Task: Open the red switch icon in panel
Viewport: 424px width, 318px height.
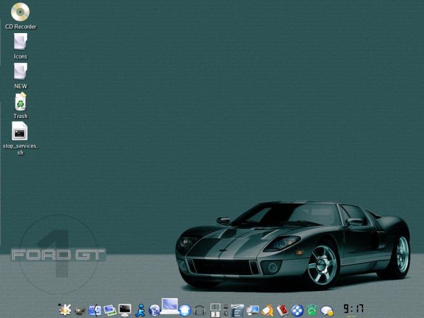Action: coord(282,310)
